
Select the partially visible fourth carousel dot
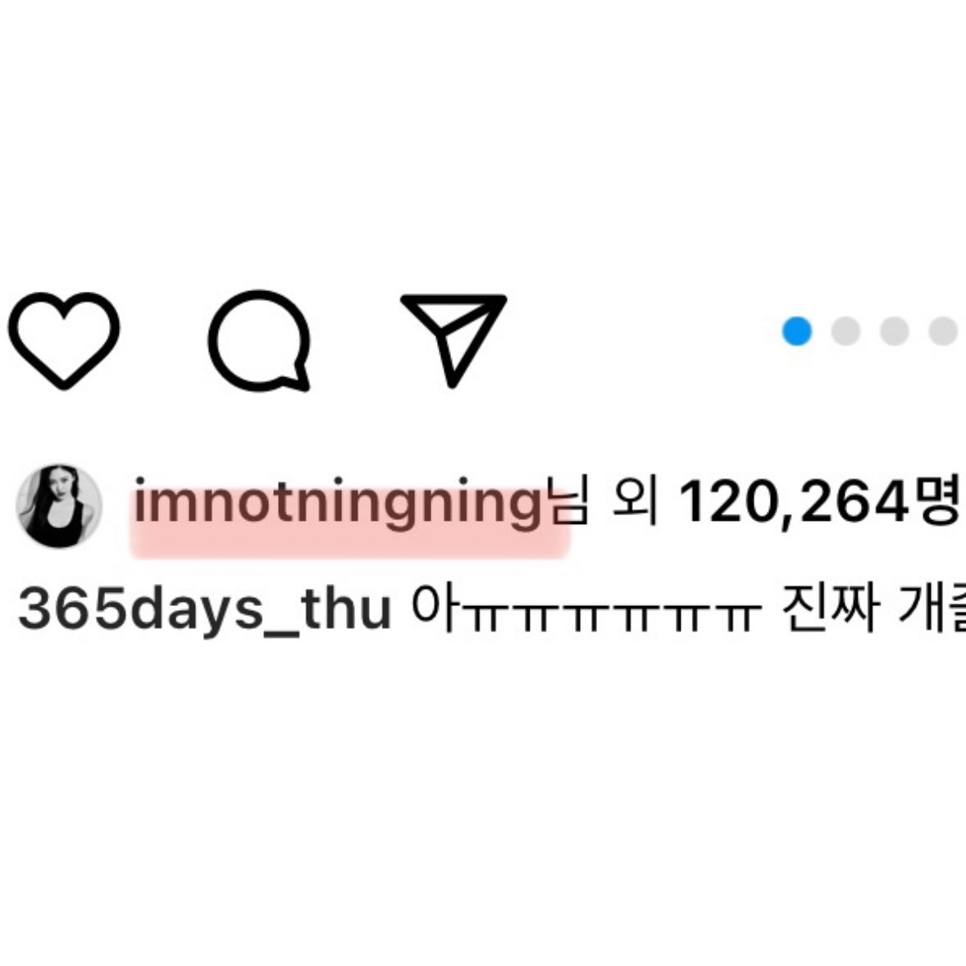[943, 330]
